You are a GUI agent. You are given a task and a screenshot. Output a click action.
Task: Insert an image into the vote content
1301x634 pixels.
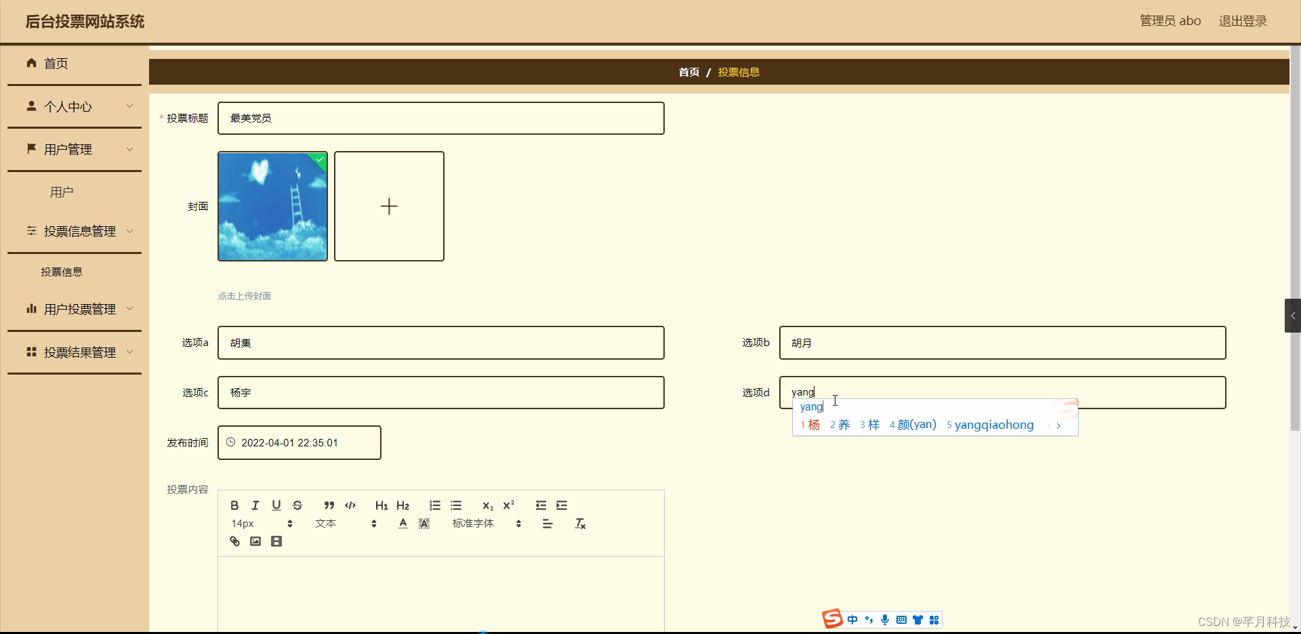click(x=255, y=541)
